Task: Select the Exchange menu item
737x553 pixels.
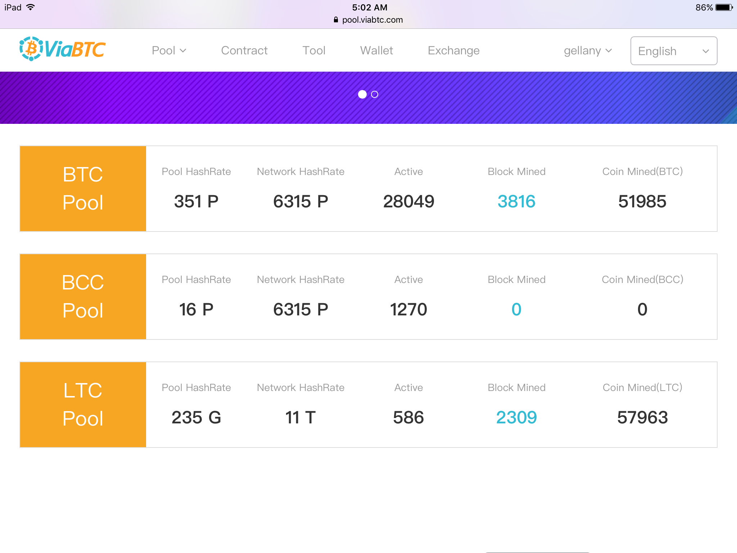Action: pyautogui.click(x=454, y=50)
